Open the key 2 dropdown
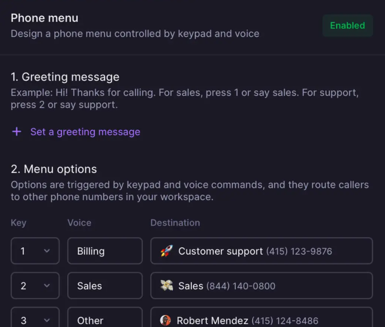Screen dimensions: 385x327 (x=35, y=286)
